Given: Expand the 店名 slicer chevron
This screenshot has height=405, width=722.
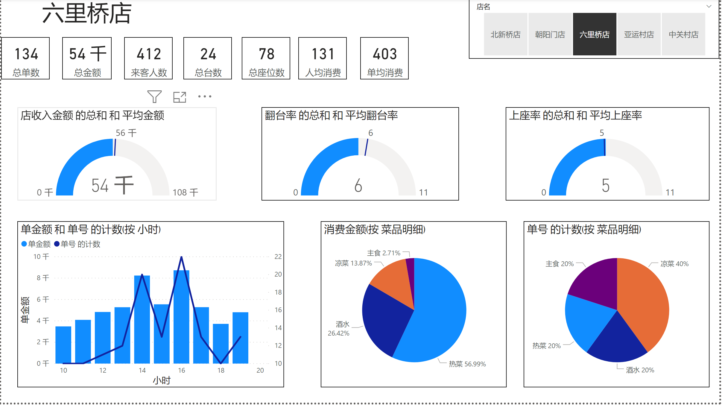Looking at the screenshot, I should coord(709,6).
